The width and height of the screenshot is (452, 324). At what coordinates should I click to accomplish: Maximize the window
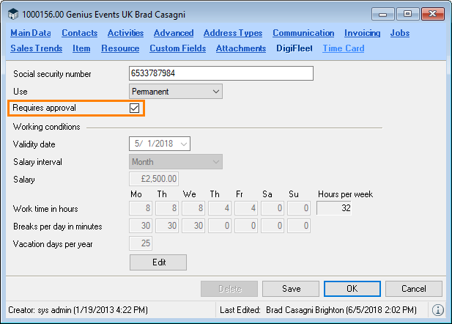click(407, 13)
